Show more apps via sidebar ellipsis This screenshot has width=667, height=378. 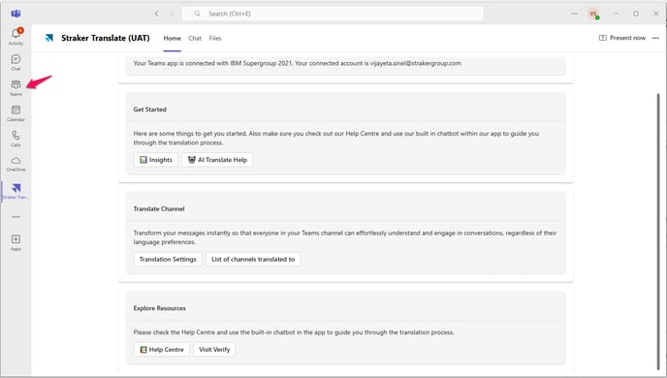coord(16,217)
